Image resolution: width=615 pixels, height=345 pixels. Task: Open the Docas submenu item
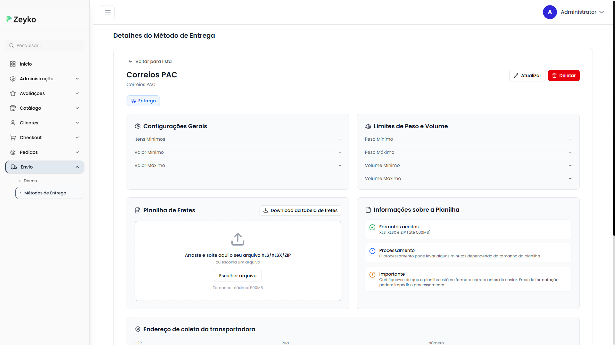pos(30,181)
